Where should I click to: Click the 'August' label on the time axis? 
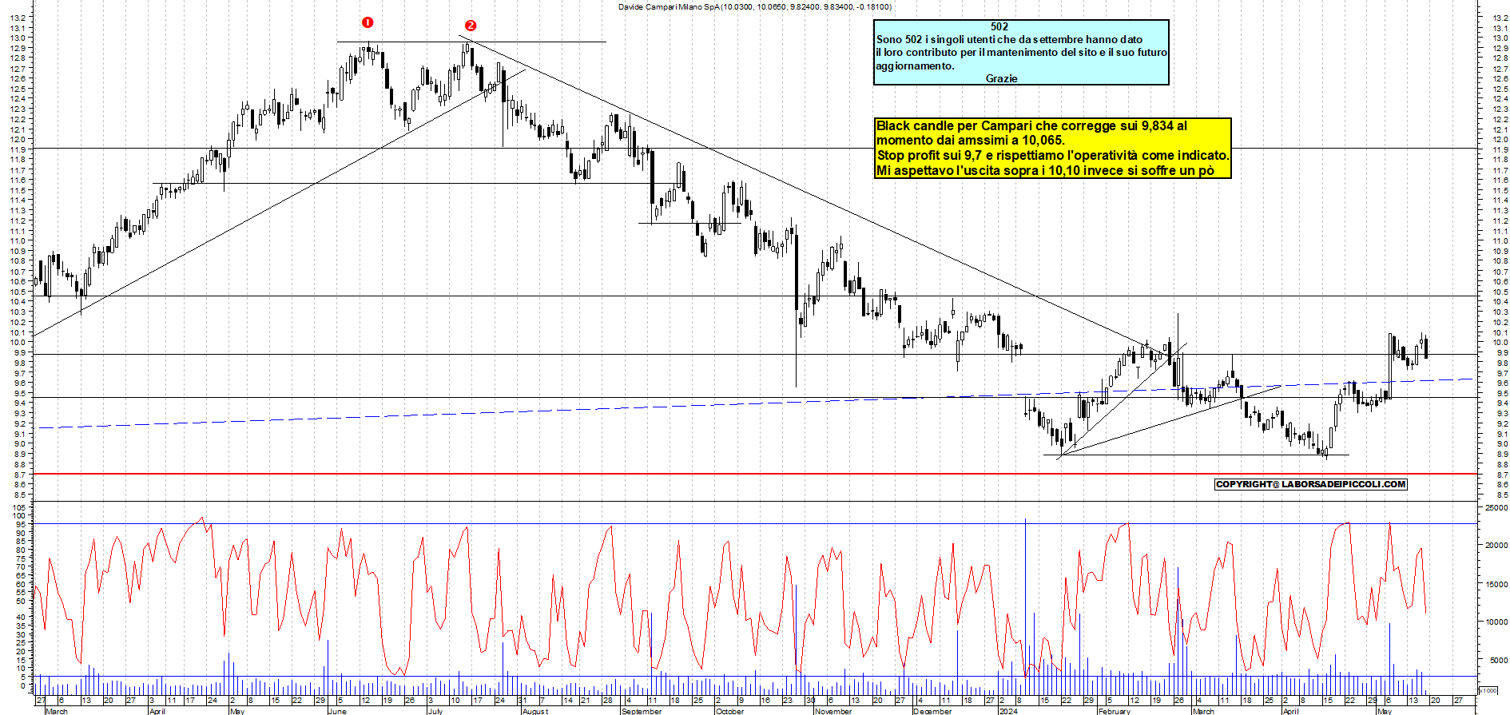[535, 711]
